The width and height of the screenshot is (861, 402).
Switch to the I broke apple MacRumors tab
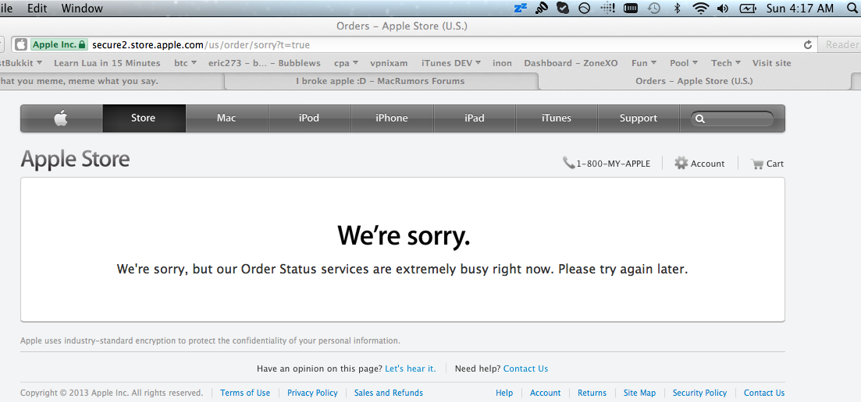(380, 81)
